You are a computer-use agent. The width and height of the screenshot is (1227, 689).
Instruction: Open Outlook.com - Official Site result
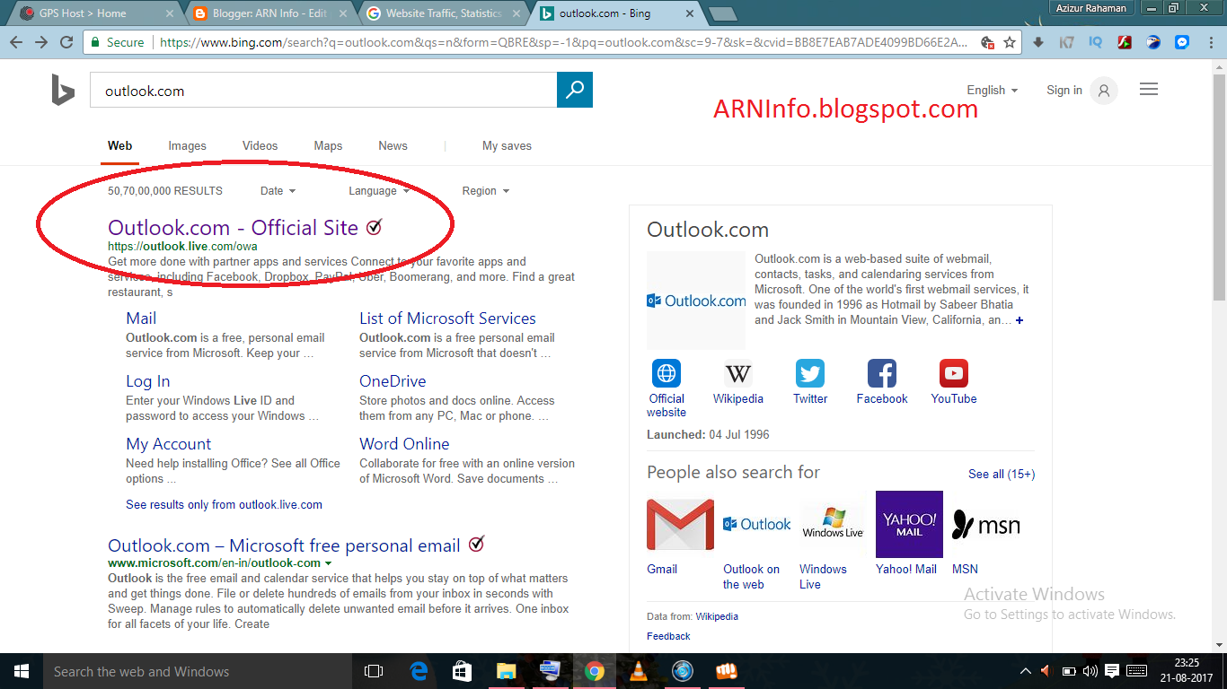click(x=234, y=228)
